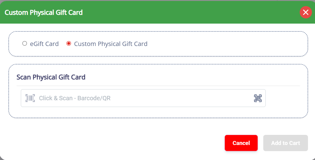315x160 pixels.
Task: Click the Scan Physical Gift Card heading
Action: point(51,77)
